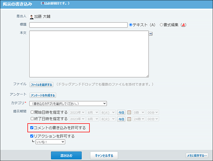
Task: Focus the 標題 title input field
Action: 78,25
